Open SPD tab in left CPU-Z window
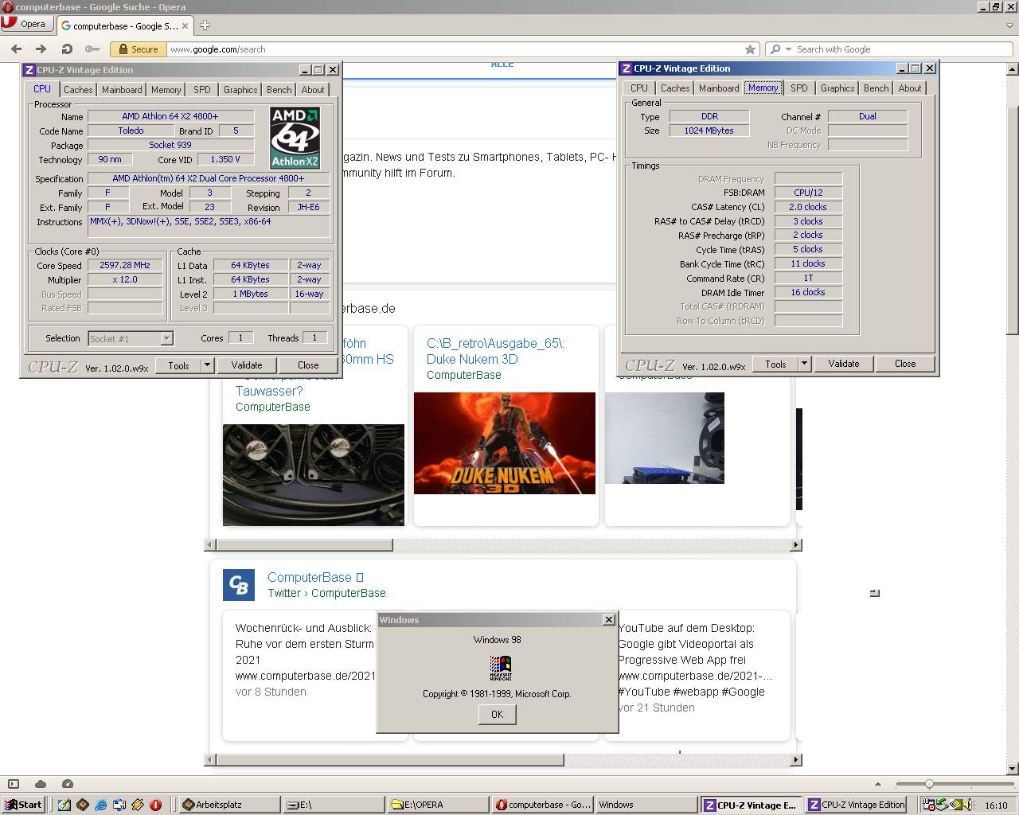The width and height of the screenshot is (1019, 815). pyautogui.click(x=202, y=90)
